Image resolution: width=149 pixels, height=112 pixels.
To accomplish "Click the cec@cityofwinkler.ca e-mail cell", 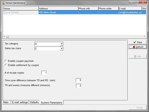I will 130,12.
